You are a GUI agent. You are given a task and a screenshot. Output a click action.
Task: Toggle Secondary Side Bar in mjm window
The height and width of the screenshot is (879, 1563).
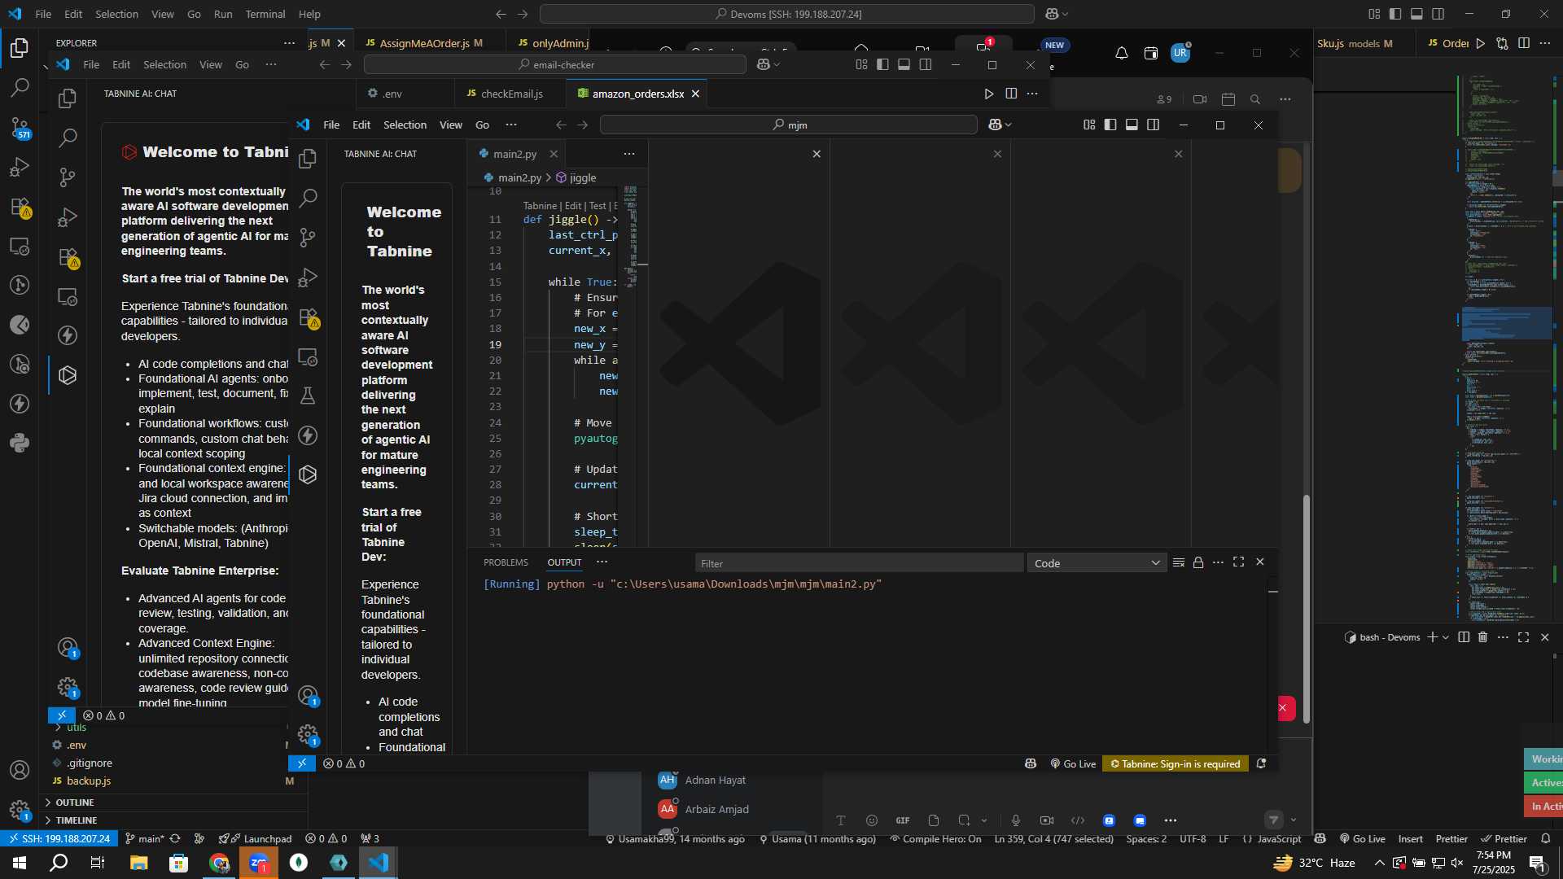click(1153, 125)
